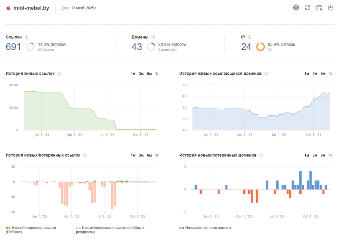Click the info icon next to Домены
341x240 pixels.
coord(153,37)
